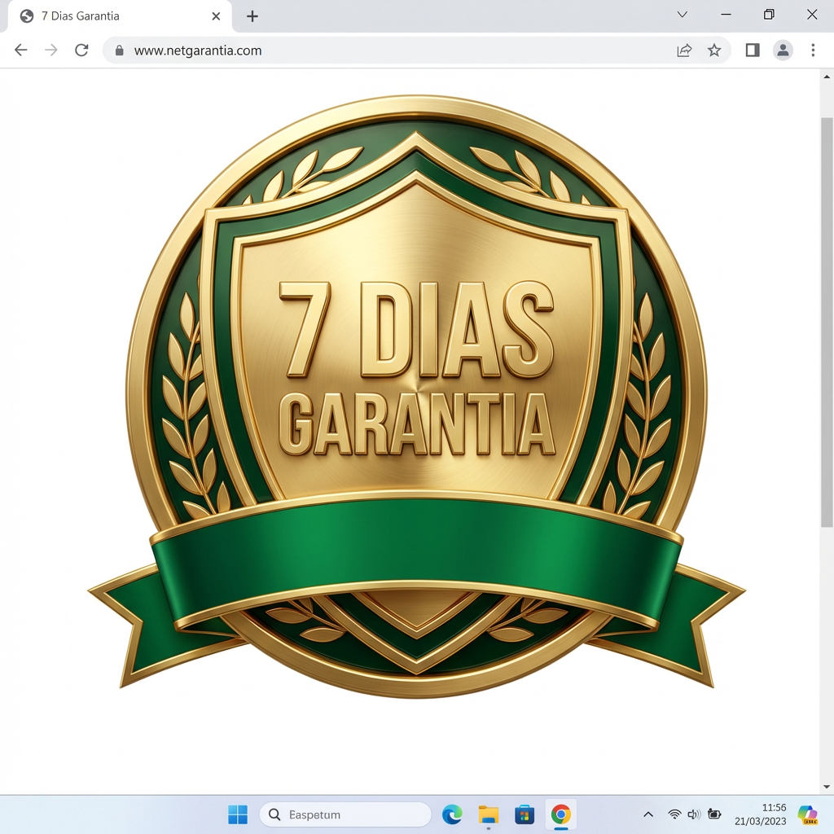Open a new browser tab
This screenshot has height=834, width=834.
pyautogui.click(x=252, y=15)
